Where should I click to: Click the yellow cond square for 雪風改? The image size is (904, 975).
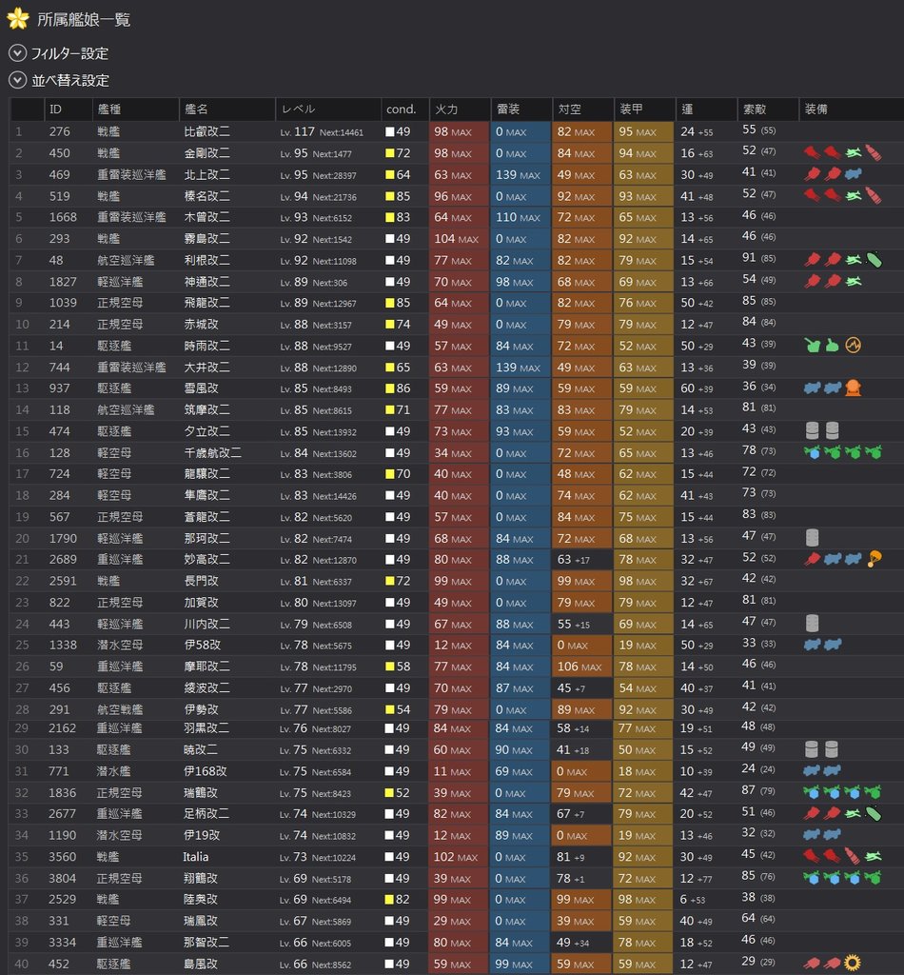point(389,388)
